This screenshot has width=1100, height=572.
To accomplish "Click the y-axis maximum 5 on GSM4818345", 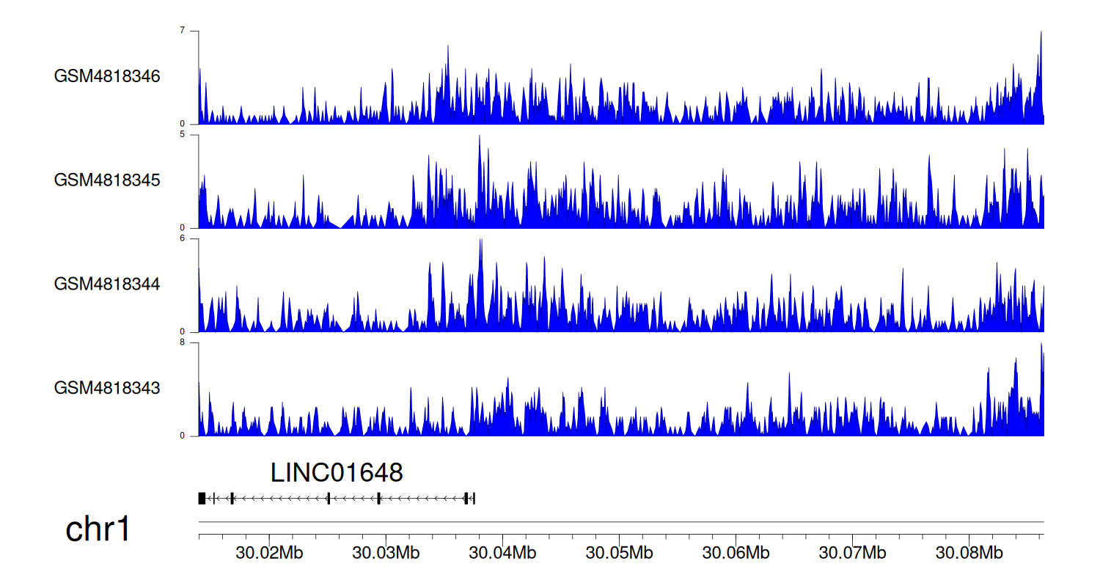I will [194, 135].
